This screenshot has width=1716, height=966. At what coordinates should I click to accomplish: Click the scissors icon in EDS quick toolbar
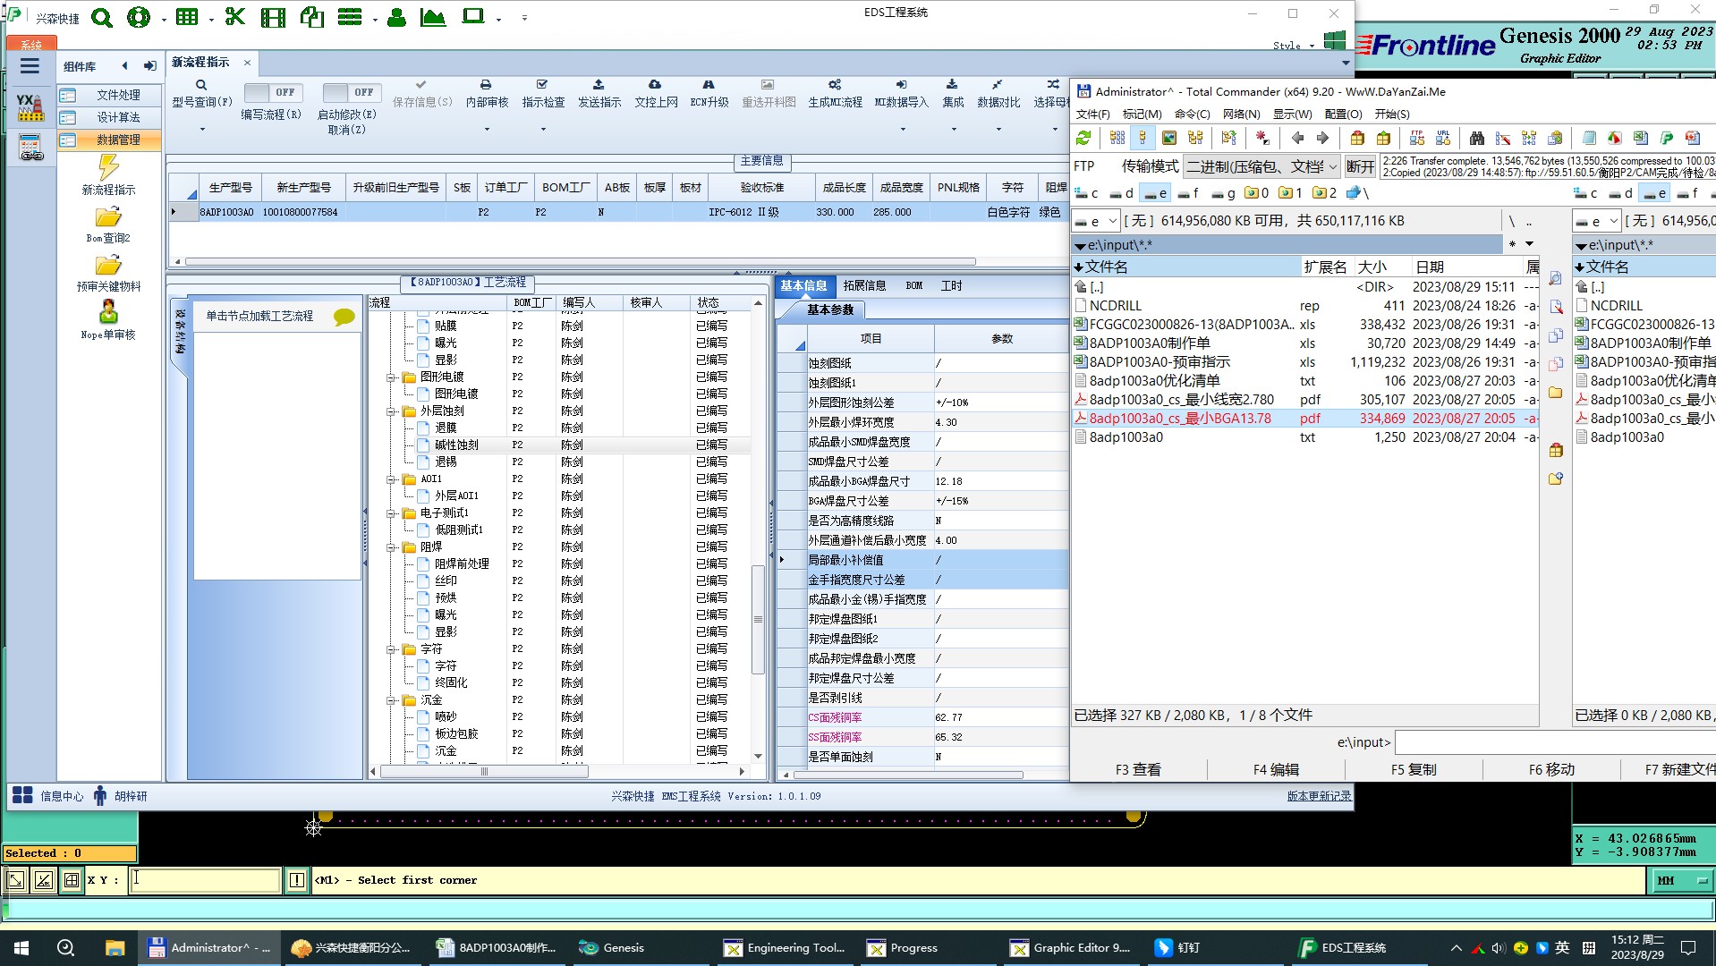click(x=235, y=17)
